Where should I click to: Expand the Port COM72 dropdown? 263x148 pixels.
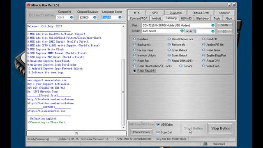(213, 25)
